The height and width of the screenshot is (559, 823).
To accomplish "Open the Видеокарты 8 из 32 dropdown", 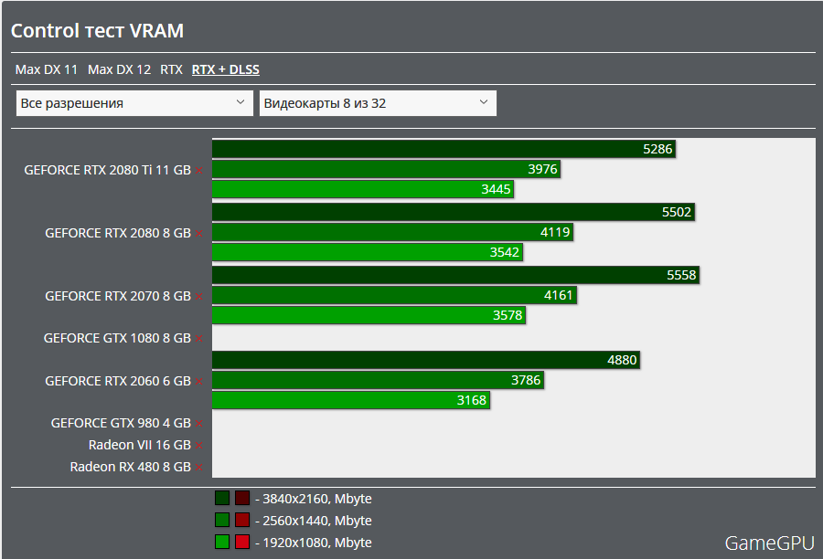I will pos(378,103).
